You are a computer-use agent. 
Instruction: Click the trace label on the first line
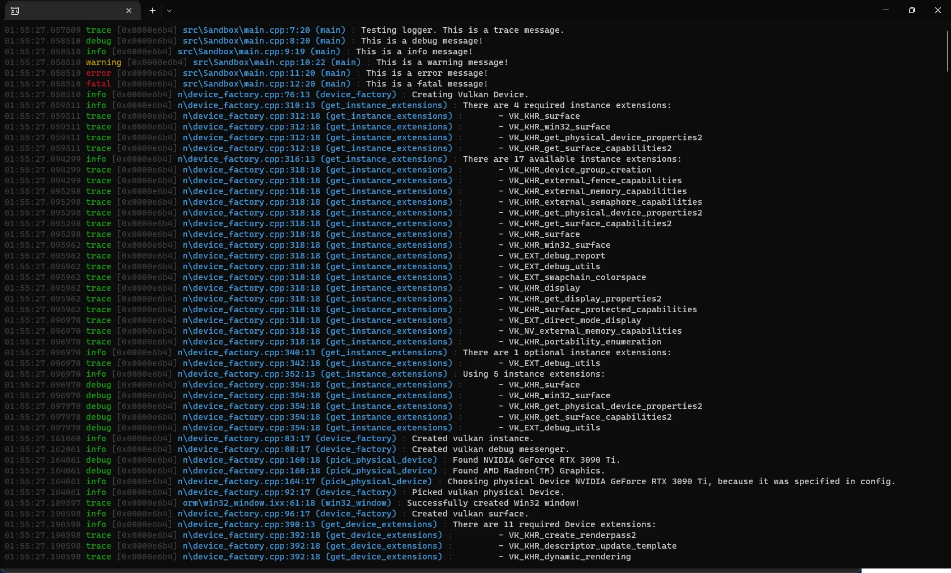point(98,30)
